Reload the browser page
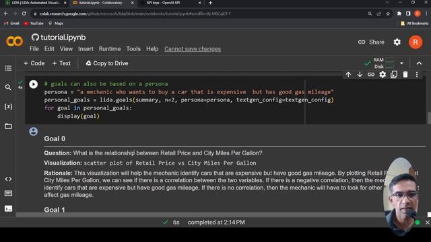The height and width of the screenshot is (242, 431). coord(24,13)
